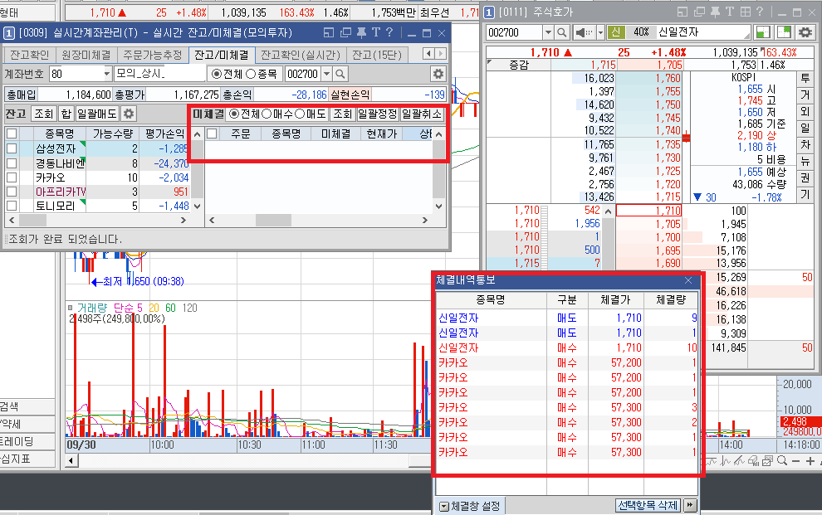Open the stock search magnifier in the 주식호가 window
This screenshot has height=515, width=822.
coord(562,32)
